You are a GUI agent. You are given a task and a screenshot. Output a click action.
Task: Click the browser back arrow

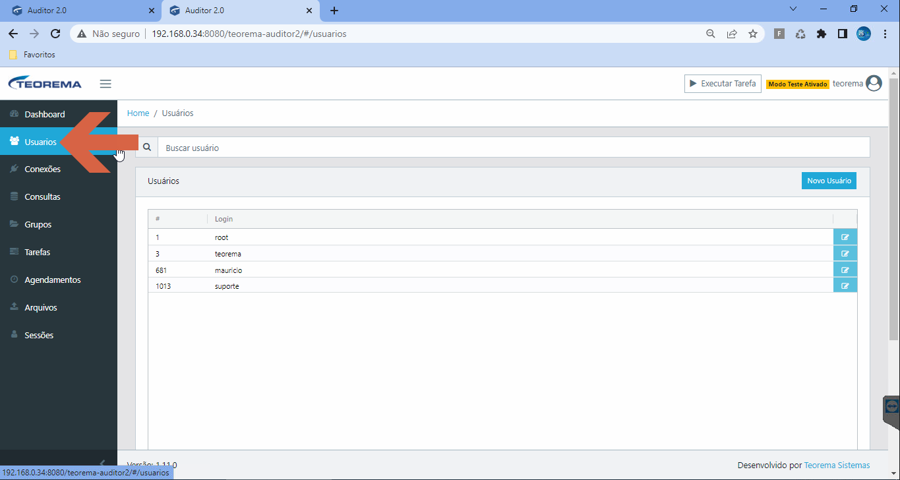pyautogui.click(x=13, y=34)
